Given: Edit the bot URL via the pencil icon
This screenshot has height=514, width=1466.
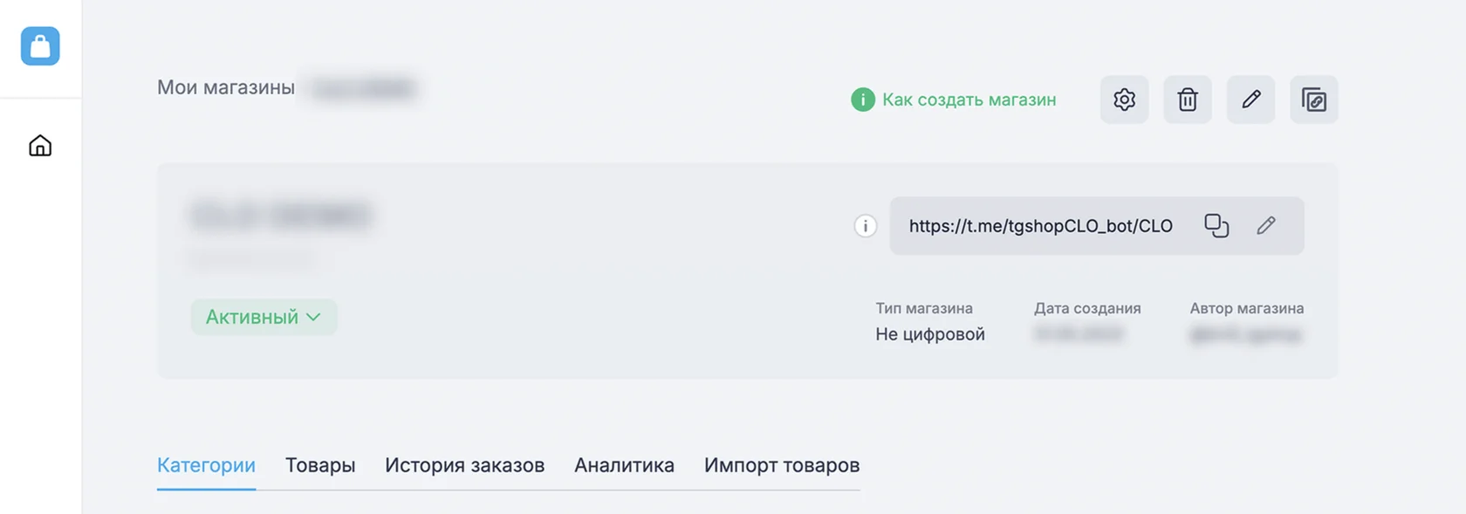Looking at the screenshot, I should [1266, 225].
